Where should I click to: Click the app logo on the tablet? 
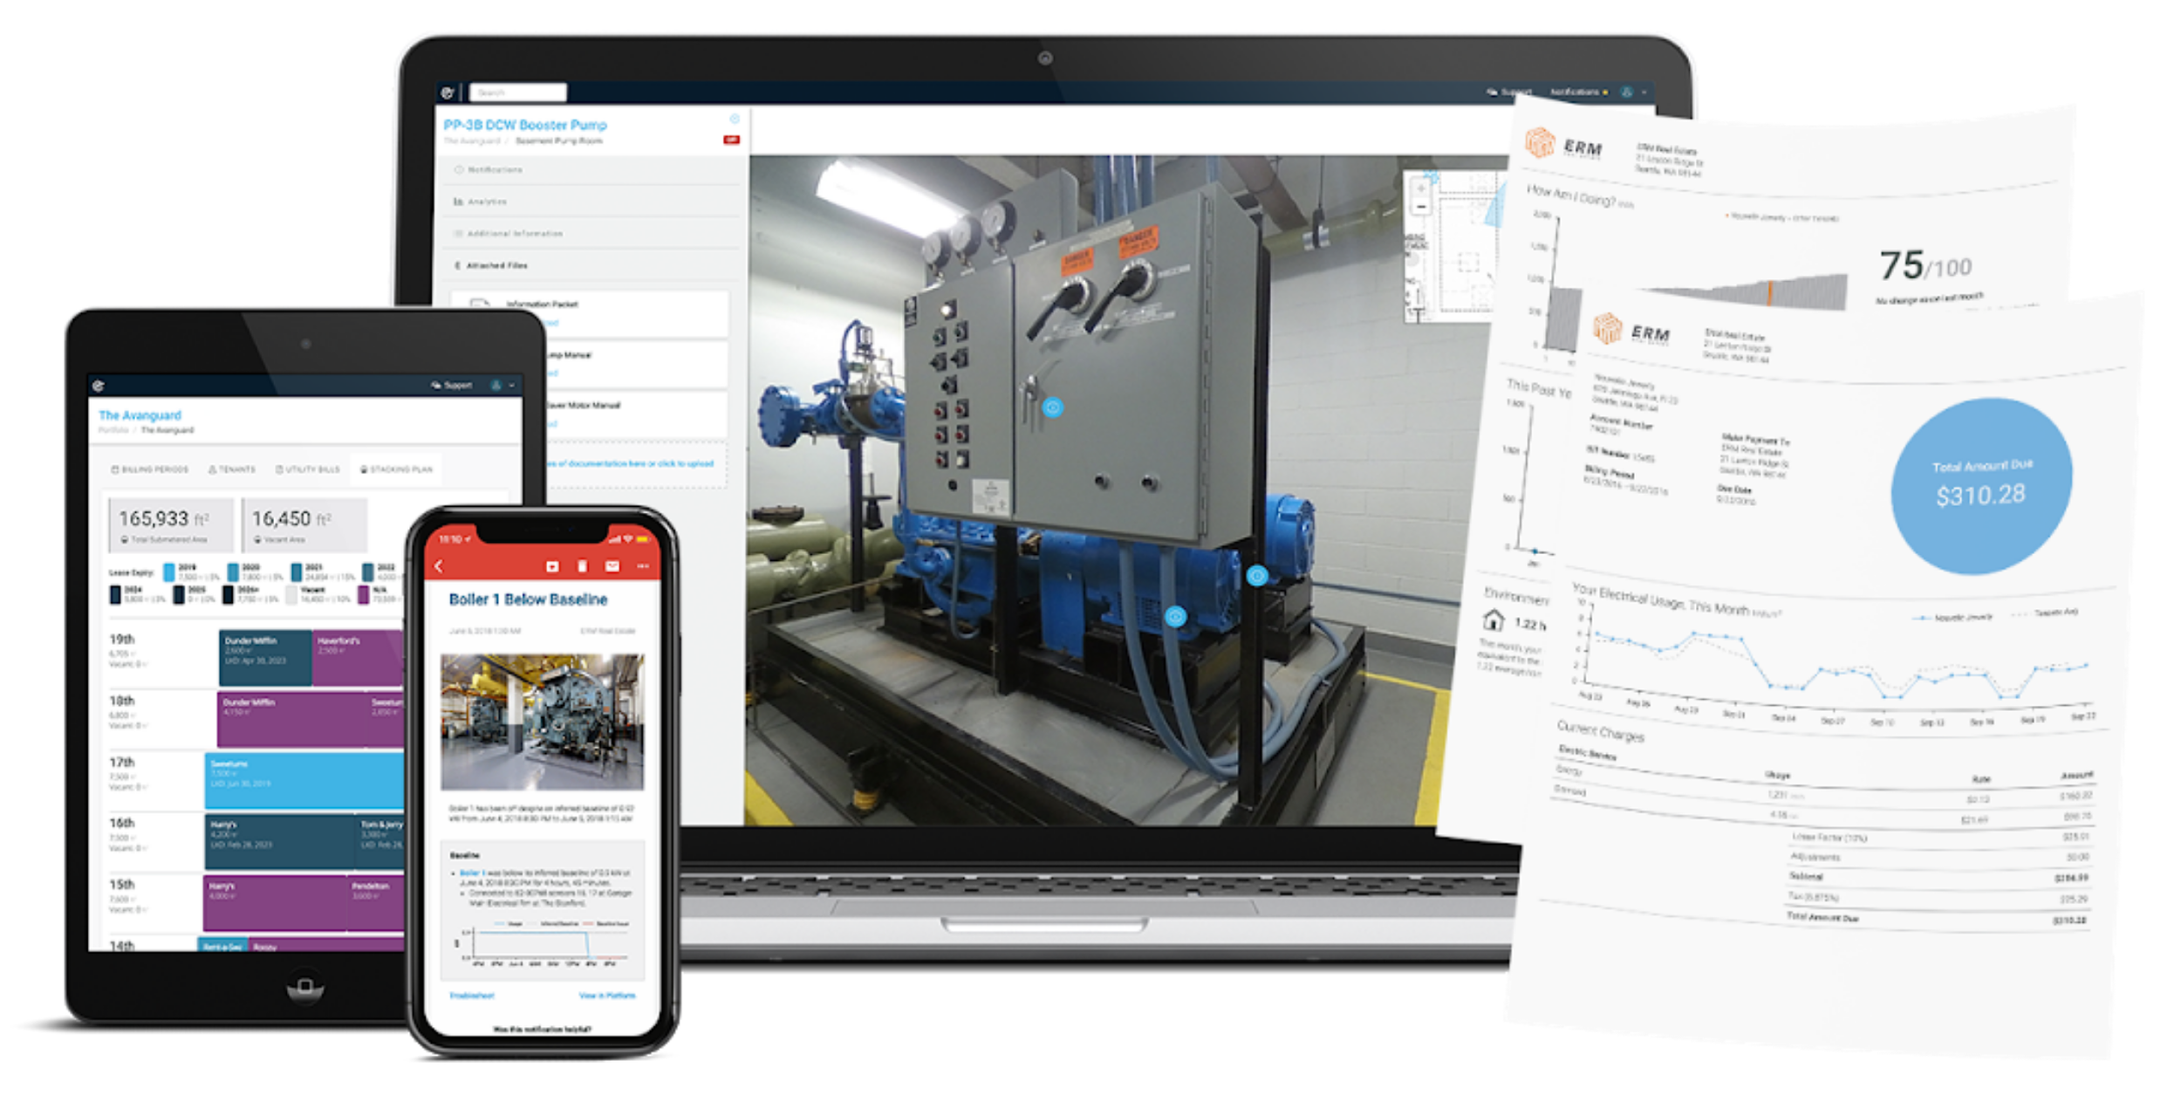point(99,385)
